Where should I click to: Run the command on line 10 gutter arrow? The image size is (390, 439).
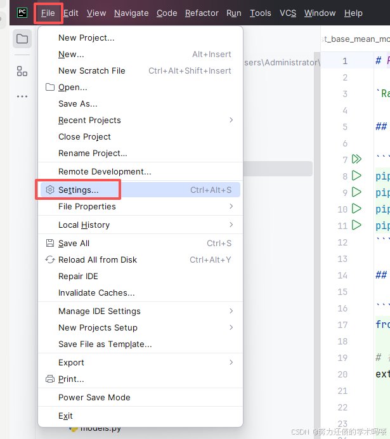coord(356,209)
